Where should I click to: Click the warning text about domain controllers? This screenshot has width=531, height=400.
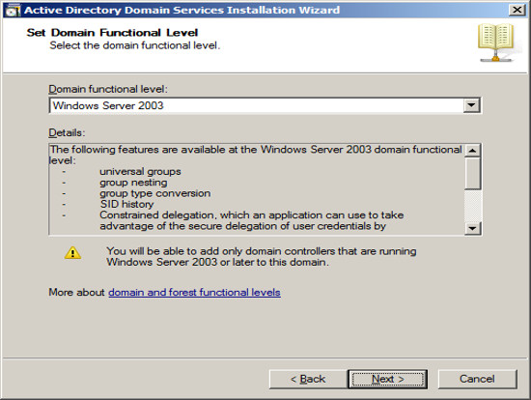[x=261, y=257]
